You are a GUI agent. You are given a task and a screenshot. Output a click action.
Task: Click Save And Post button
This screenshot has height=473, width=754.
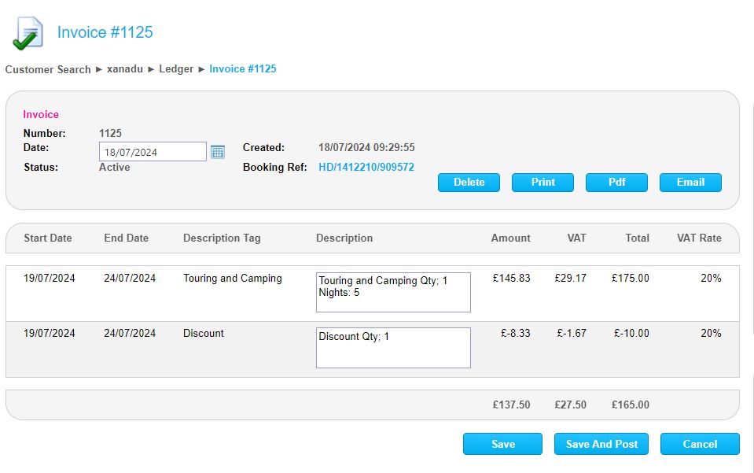click(x=601, y=444)
